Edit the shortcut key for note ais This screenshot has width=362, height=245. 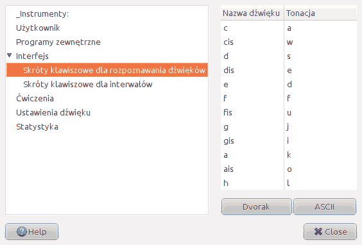coord(320,169)
